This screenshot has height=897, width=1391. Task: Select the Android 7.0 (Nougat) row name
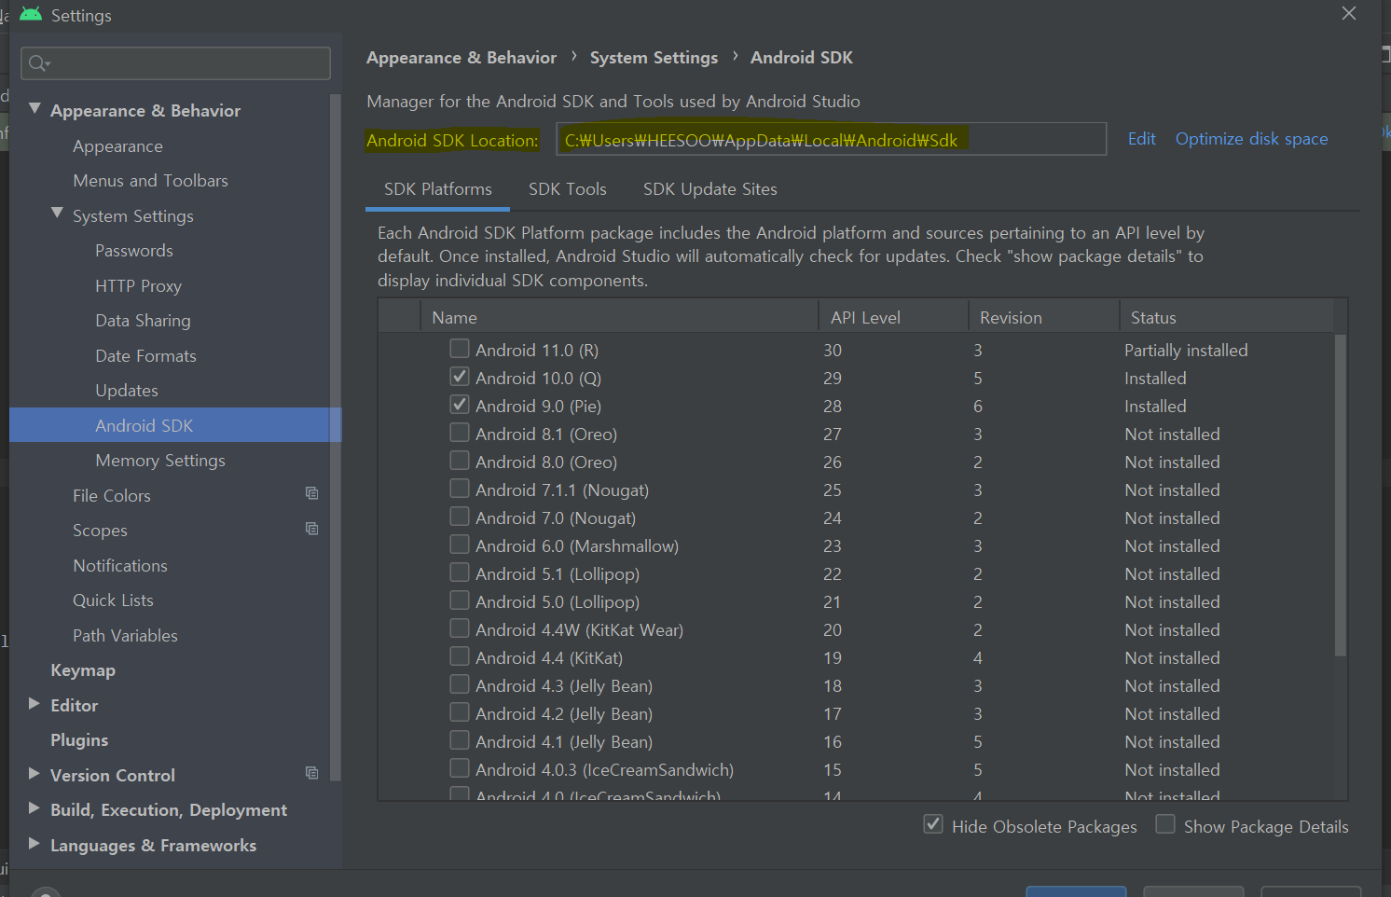[x=556, y=518]
